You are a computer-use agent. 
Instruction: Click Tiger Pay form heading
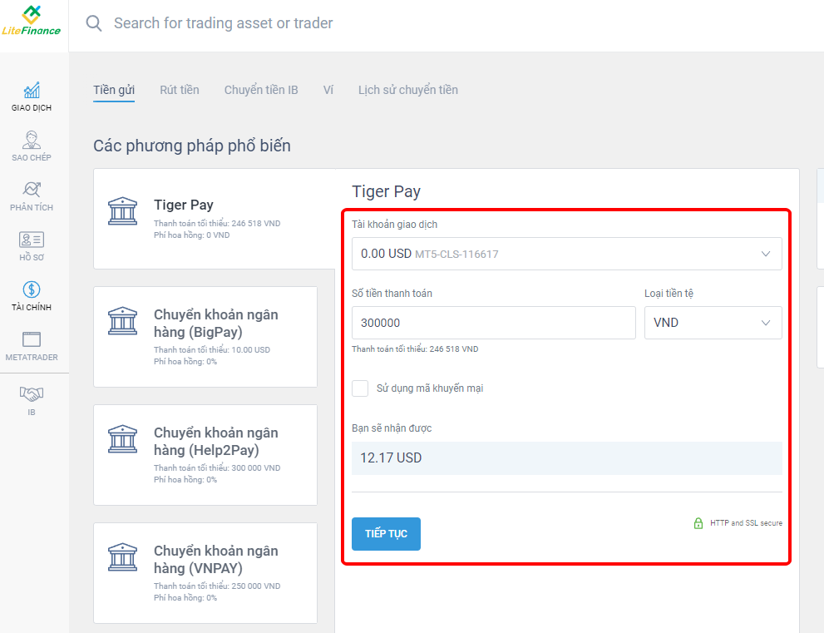point(386,191)
